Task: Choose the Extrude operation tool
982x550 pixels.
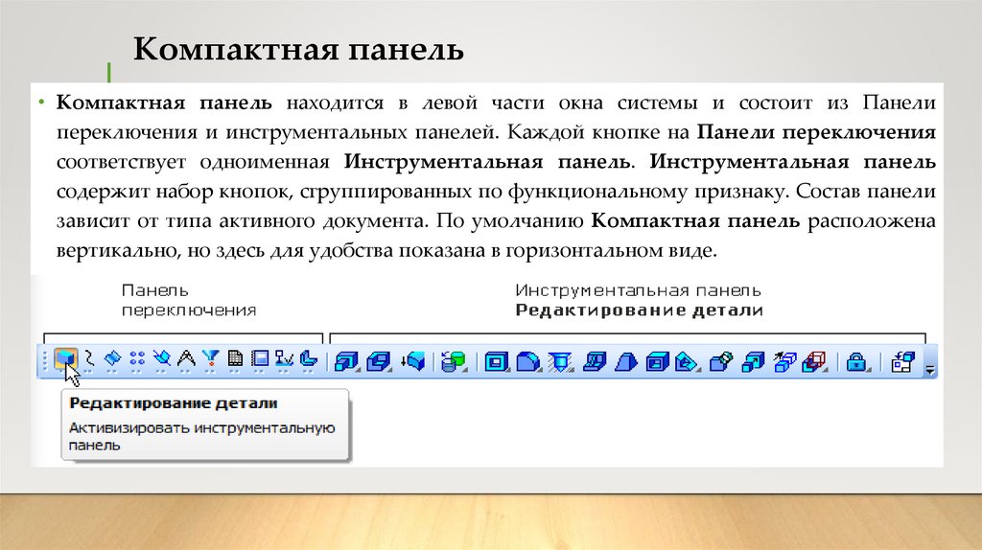Action: [346, 361]
